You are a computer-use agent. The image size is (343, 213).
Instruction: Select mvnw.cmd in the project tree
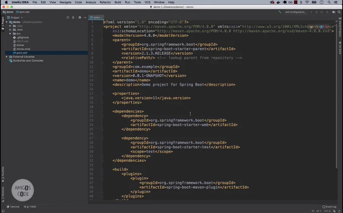click(x=23, y=49)
